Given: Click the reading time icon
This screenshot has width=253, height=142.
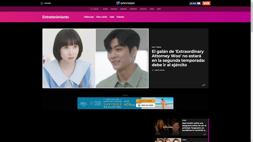Looking at the screenshot, I should (x=153, y=70).
